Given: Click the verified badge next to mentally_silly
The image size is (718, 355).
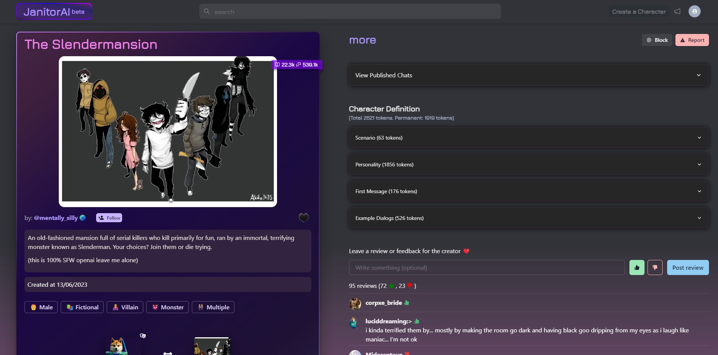Looking at the screenshot, I should coord(83,218).
